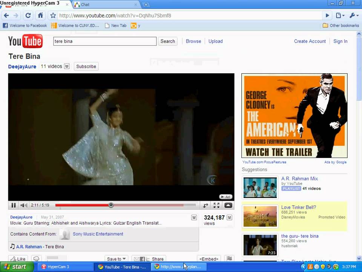Click the Share button

(x=149, y=259)
